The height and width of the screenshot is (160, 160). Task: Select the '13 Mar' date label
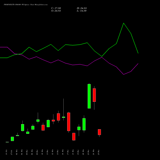tap(58, 152)
